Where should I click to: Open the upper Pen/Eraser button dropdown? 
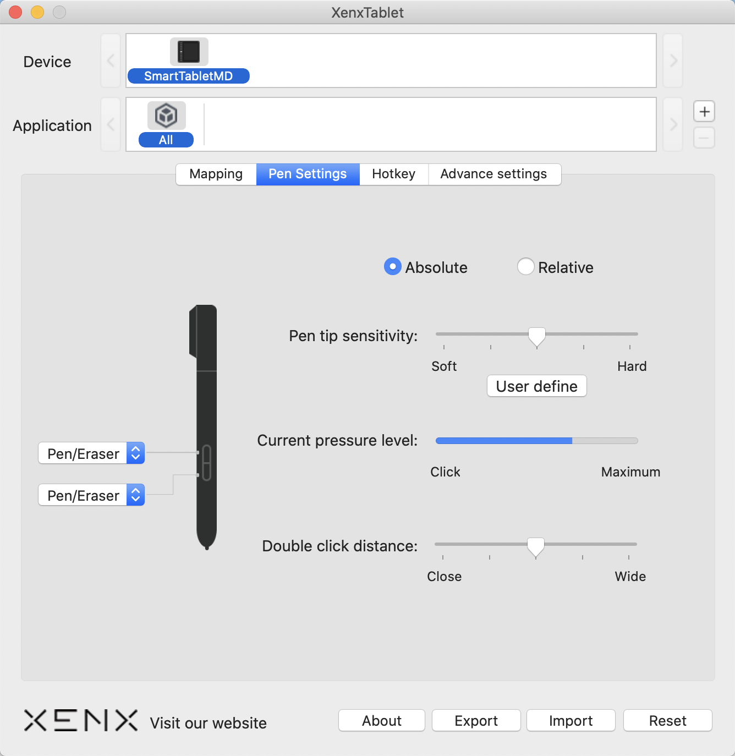click(91, 453)
